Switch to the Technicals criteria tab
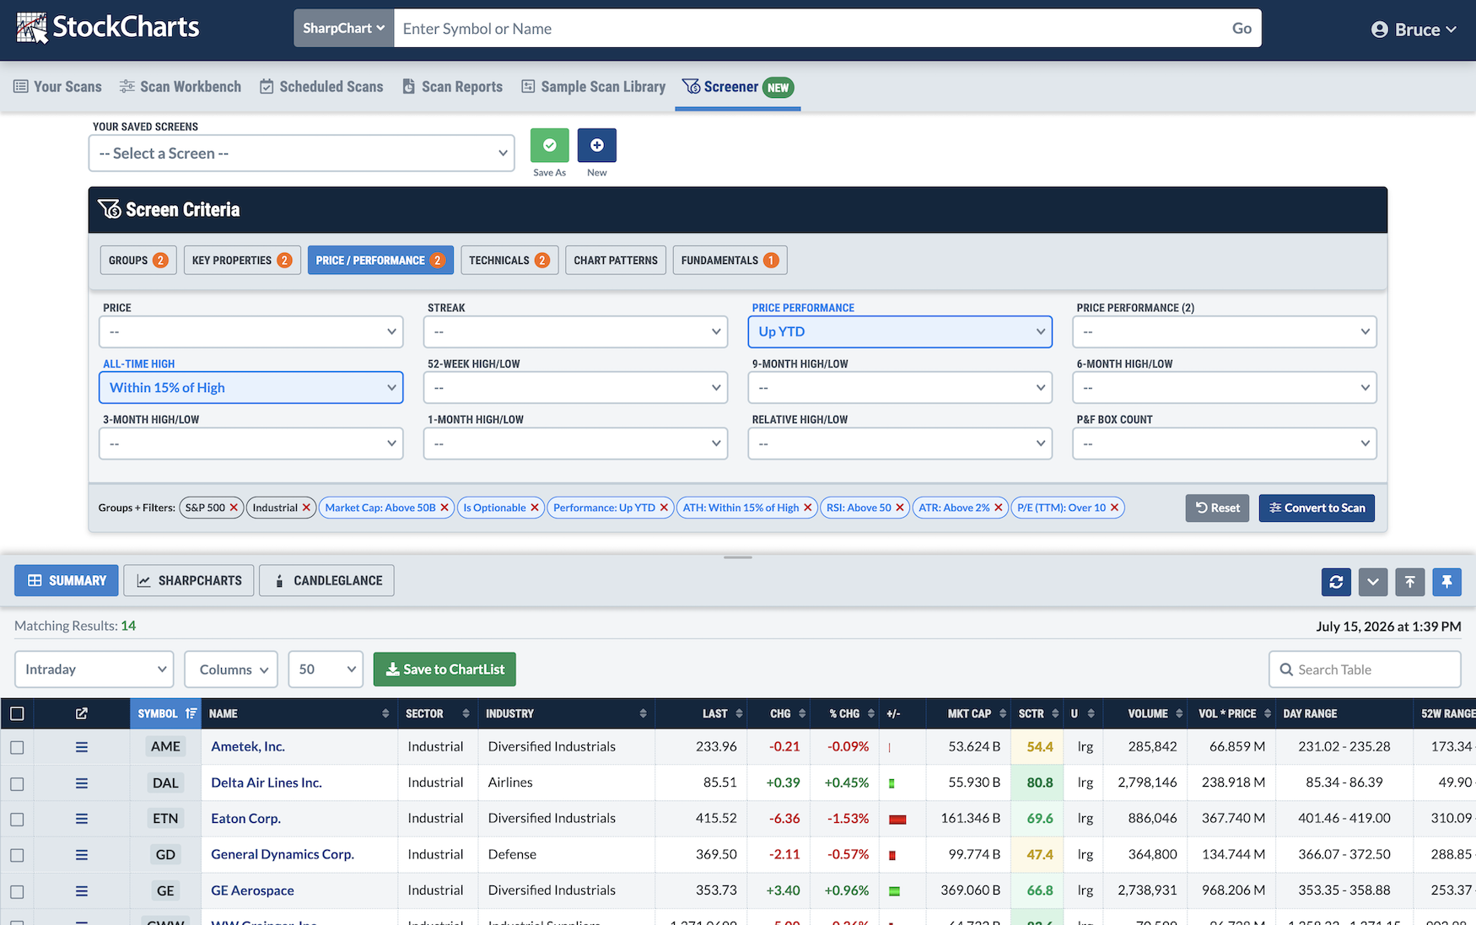The height and width of the screenshot is (925, 1476). point(509,260)
